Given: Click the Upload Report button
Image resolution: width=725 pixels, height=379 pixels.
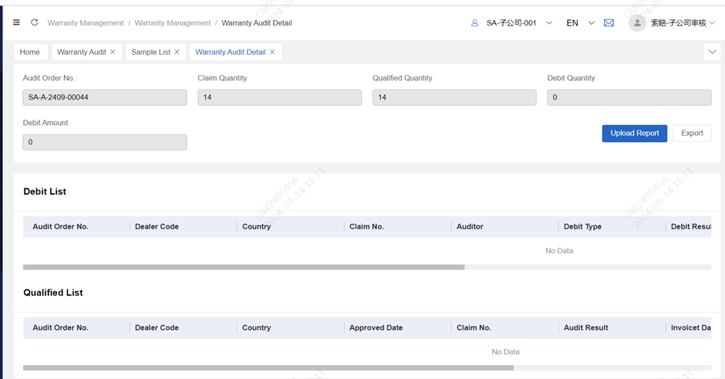Looking at the screenshot, I should click(x=634, y=134).
